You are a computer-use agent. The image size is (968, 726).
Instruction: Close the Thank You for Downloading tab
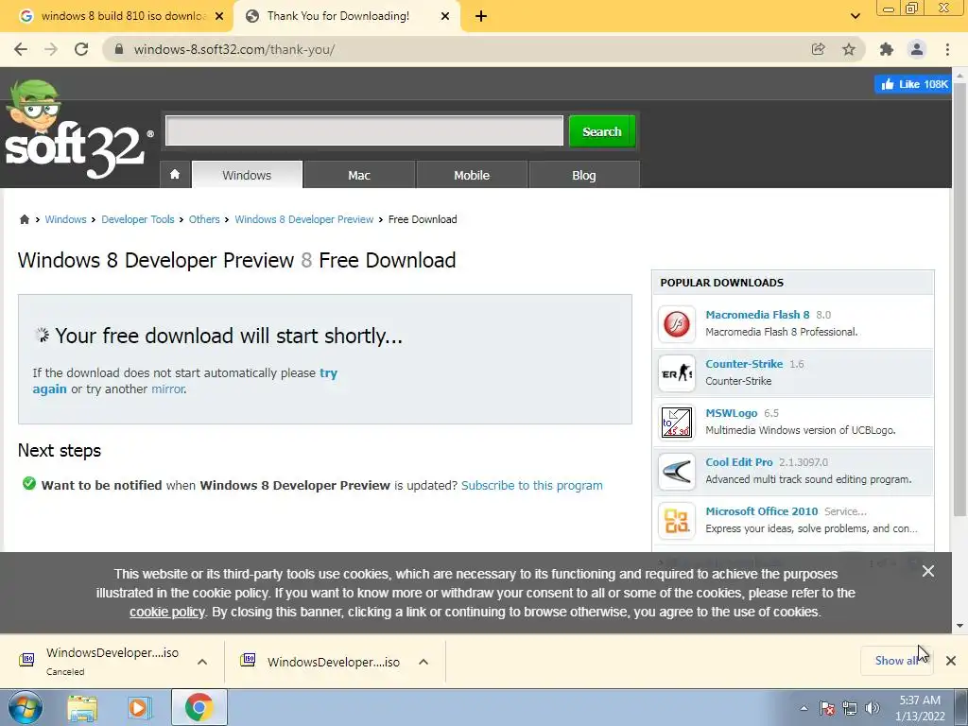[445, 16]
